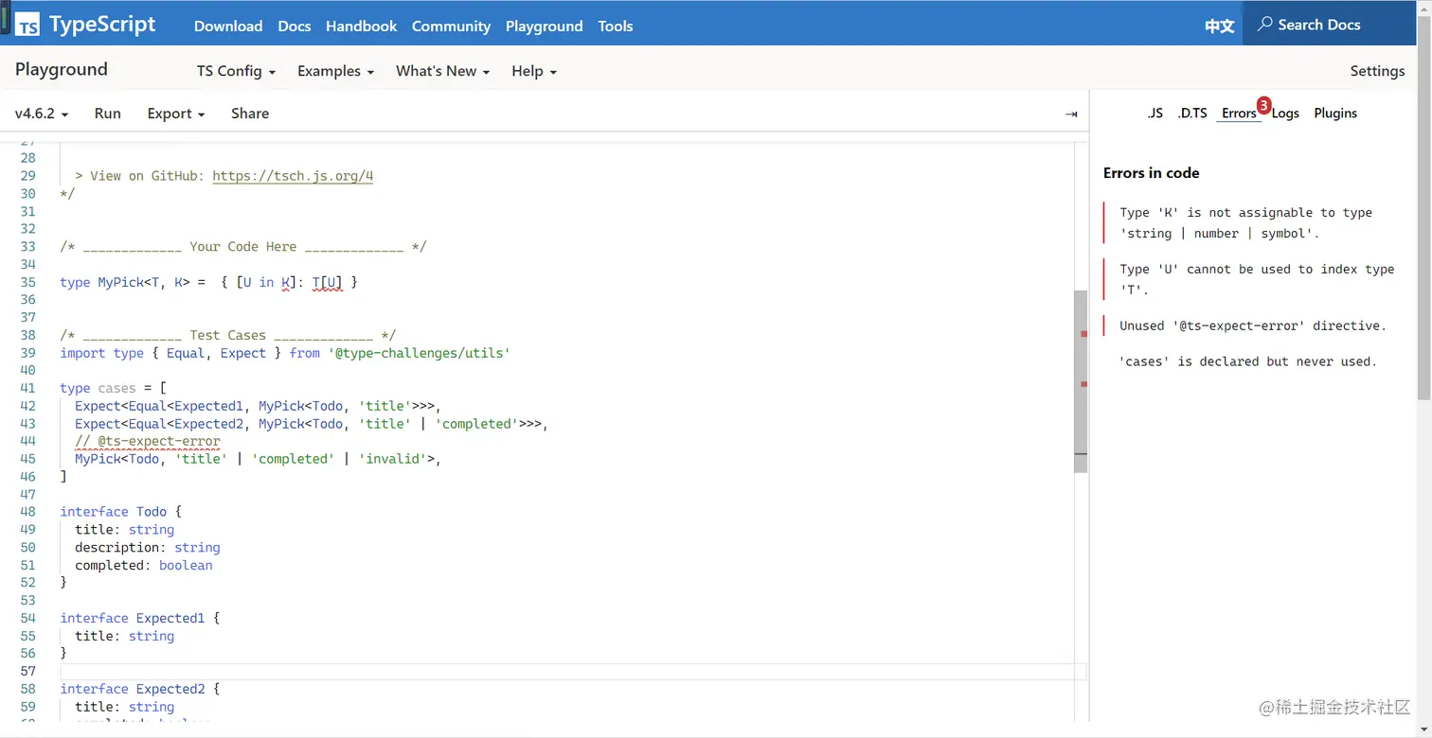The height and width of the screenshot is (738, 1432).
Task: Open the Plugins tab
Action: [1335, 114]
